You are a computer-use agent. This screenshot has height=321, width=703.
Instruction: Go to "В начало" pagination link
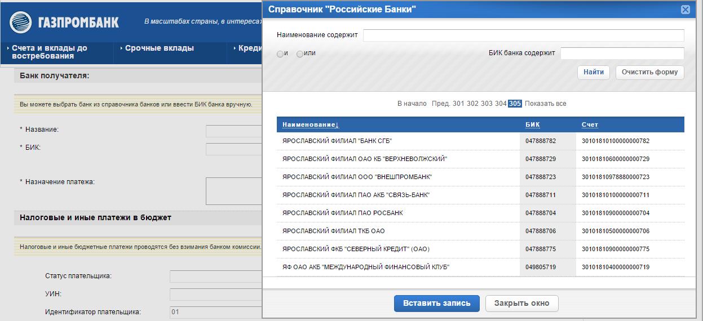point(412,104)
